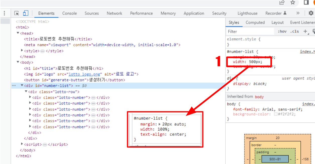Select the img id logo element row
Viewport: 315px width, 164px height.
point(81,74)
